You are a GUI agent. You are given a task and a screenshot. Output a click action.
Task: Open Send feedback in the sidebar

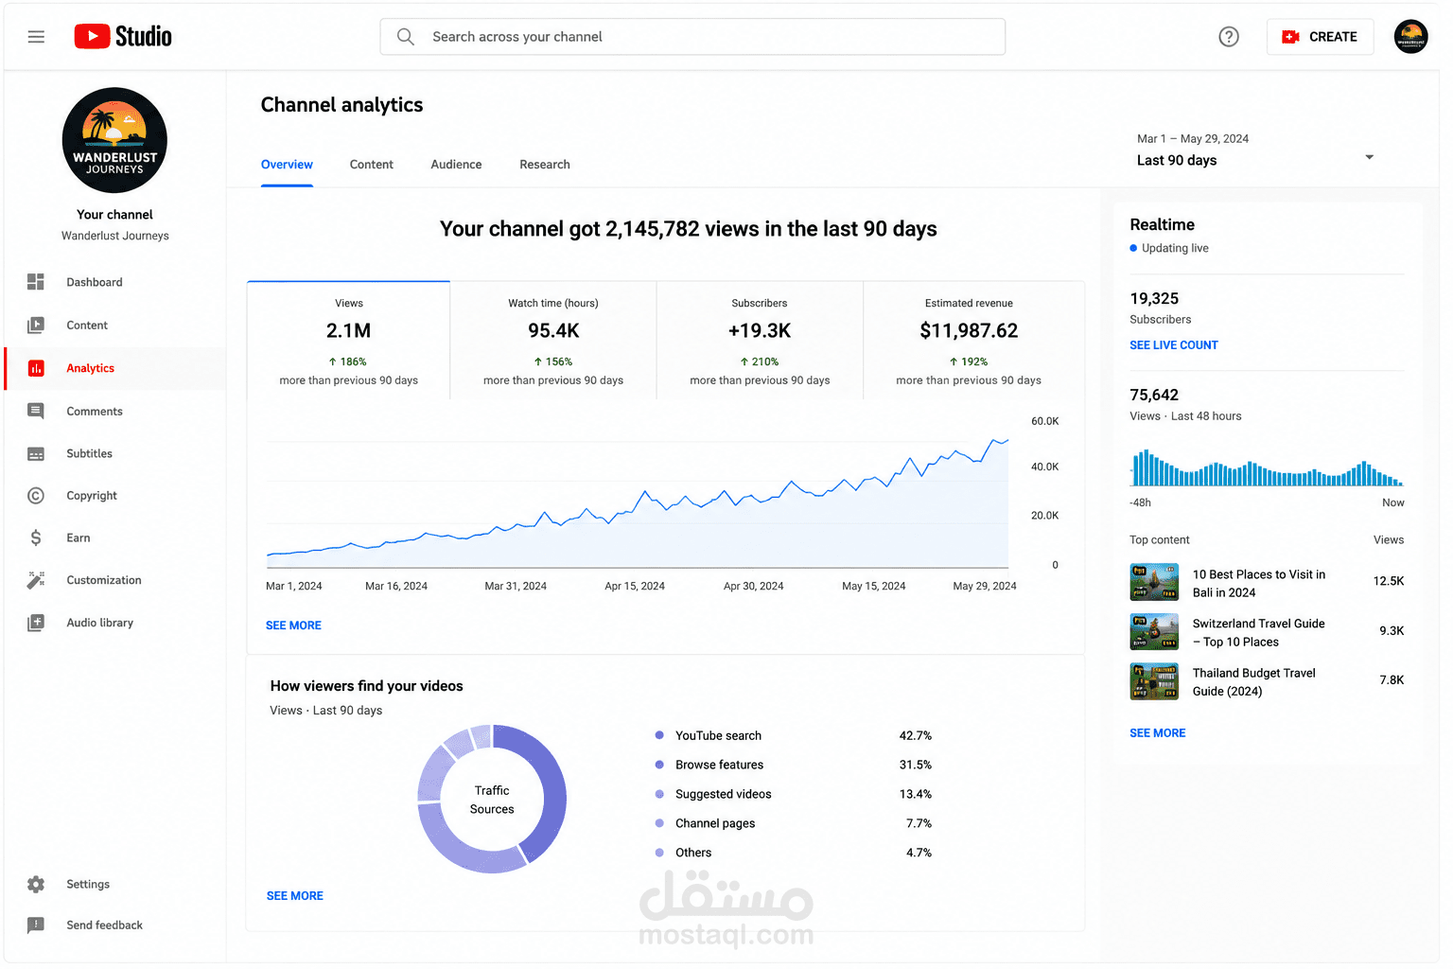(x=114, y=925)
